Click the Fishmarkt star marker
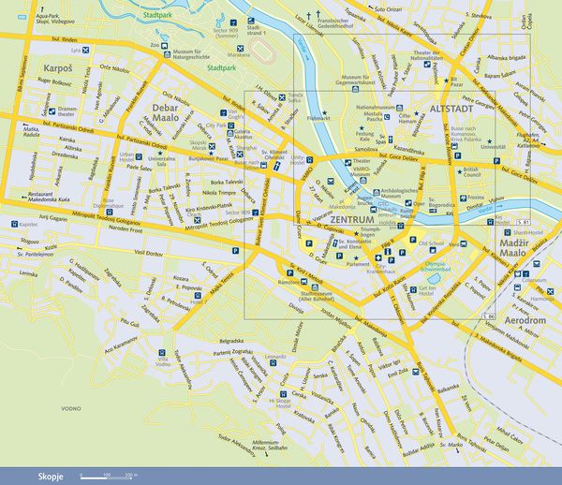 [324, 112]
